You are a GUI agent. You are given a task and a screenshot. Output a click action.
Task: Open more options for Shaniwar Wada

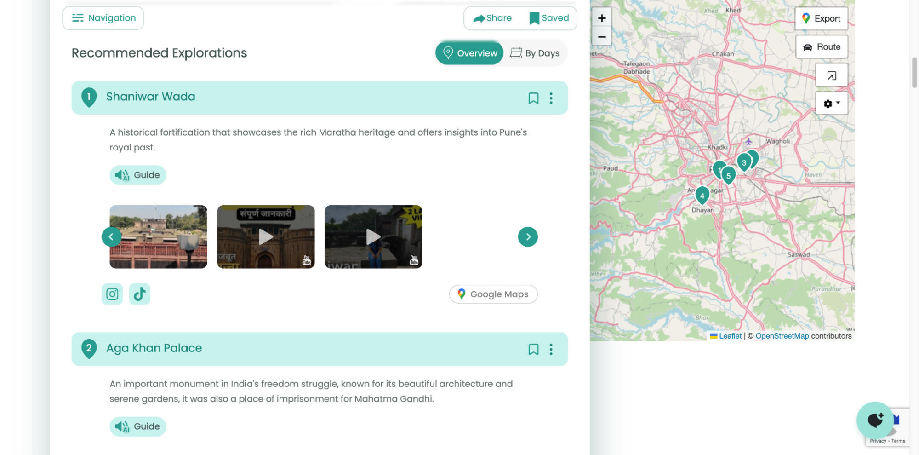[x=551, y=98]
